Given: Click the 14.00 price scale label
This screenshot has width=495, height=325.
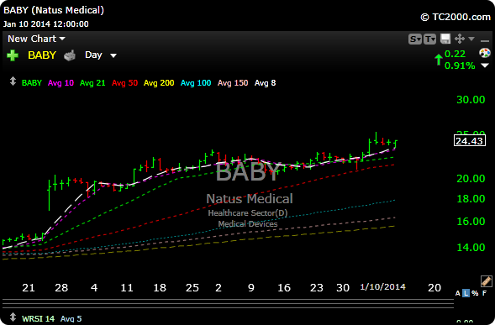Looking at the screenshot, I should (471, 248).
